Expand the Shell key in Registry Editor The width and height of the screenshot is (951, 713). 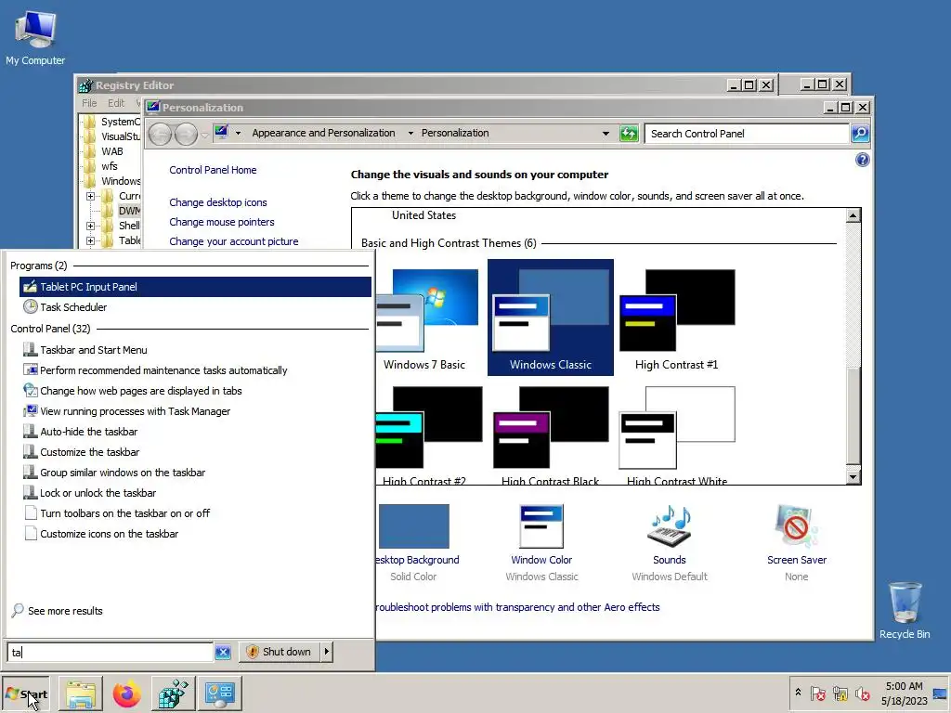pyautogui.click(x=90, y=227)
